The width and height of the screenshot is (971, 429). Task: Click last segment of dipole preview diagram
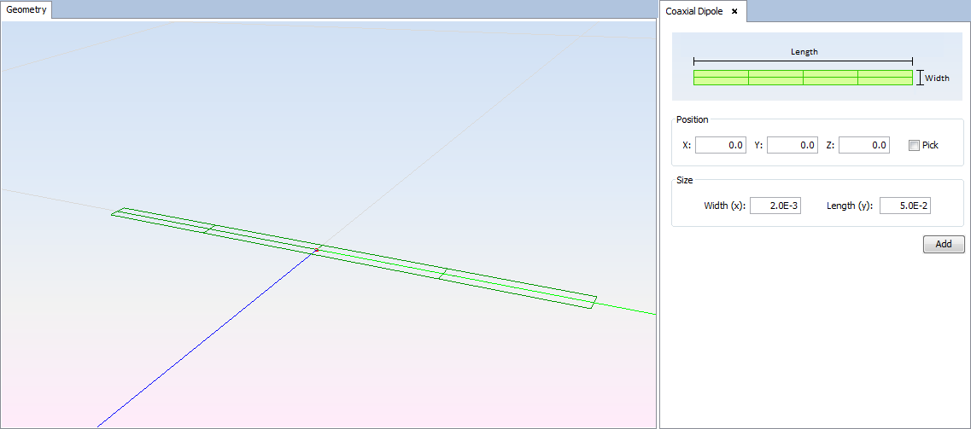pos(885,78)
